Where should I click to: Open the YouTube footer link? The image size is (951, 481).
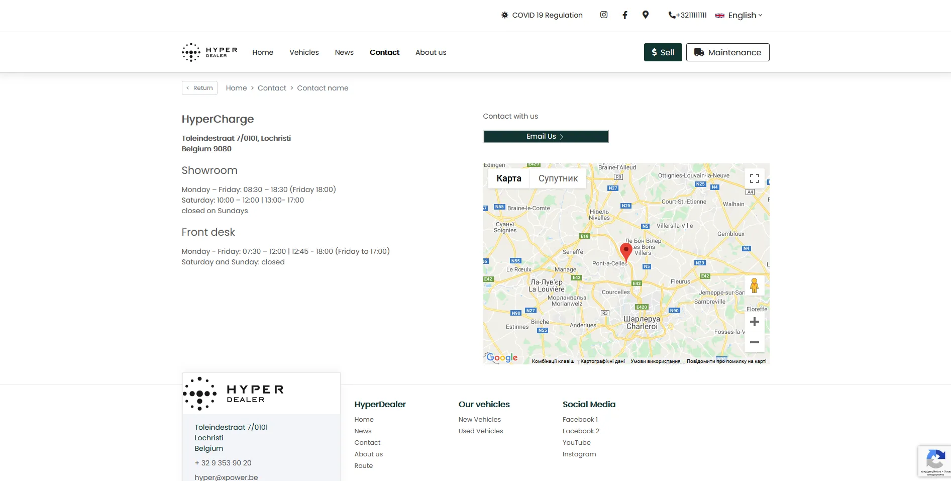tap(577, 443)
